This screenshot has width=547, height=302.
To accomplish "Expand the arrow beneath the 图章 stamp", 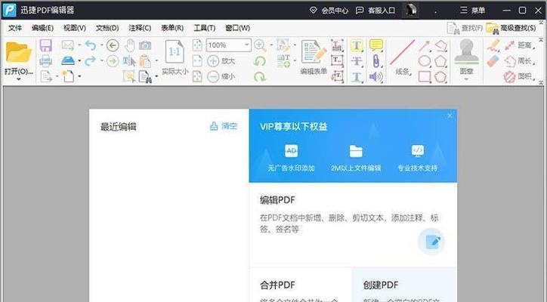I will [466, 79].
